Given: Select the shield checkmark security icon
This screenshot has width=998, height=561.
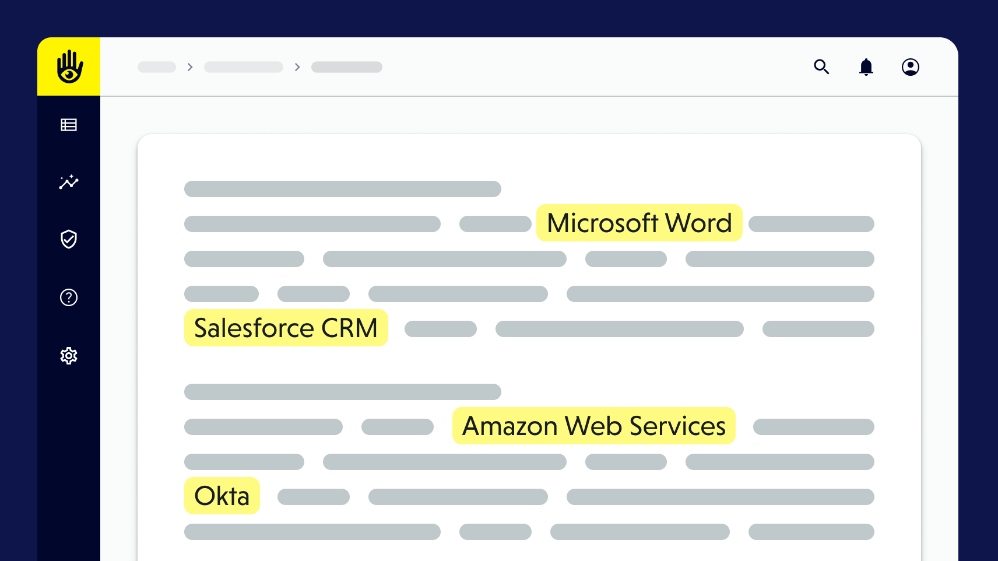Looking at the screenshot, I should coord(69,239).
